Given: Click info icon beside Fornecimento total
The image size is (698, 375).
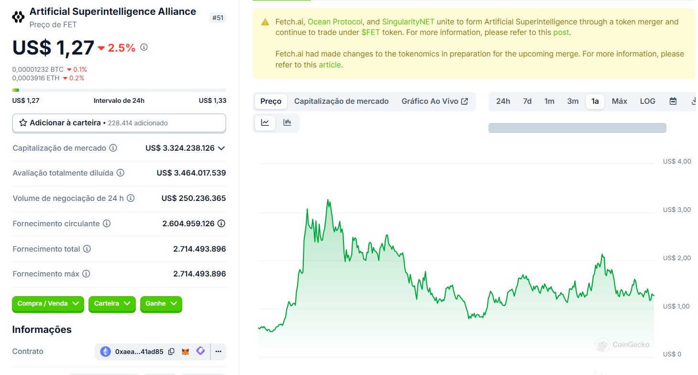Looking at the screenshot, I should pos(87,249).
